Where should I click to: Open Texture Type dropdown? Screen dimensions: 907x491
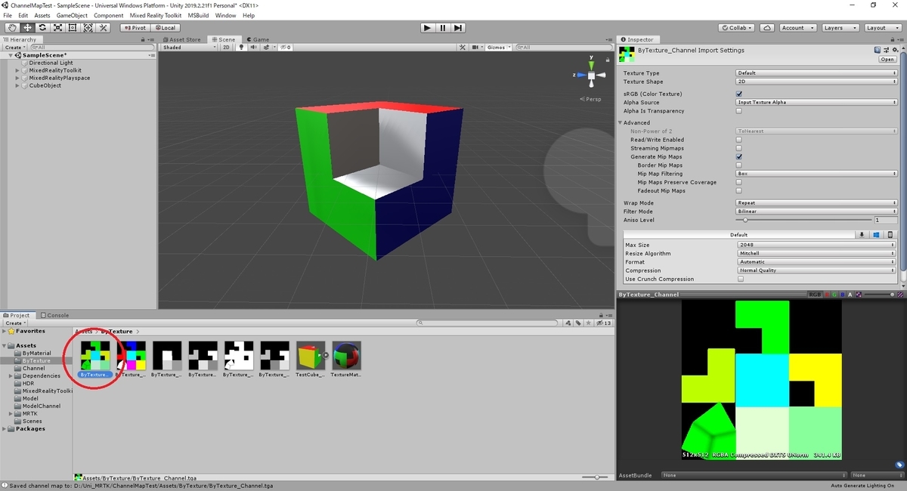point(816,73)
